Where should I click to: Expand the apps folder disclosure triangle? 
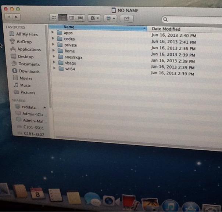pyautogui.click(x=53, y=33)
